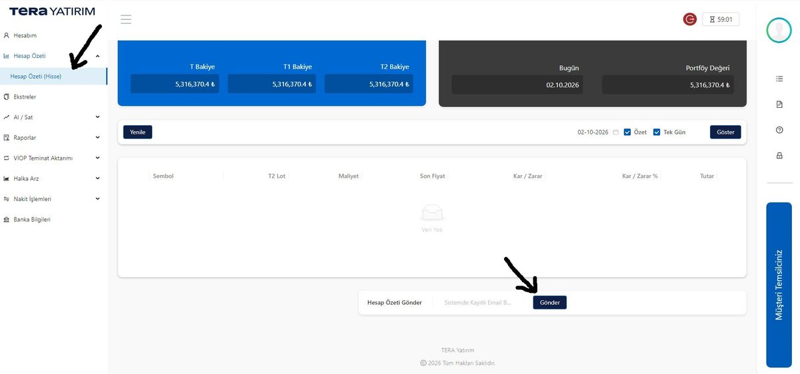This screenshot has height=374, width=800.
Task: Click the Yenile button
Action: pyautogui.click(x=138, y=132)
